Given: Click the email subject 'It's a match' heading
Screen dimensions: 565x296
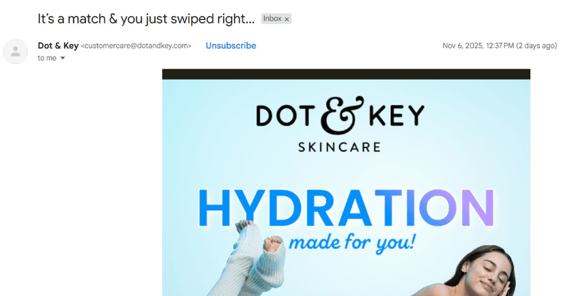Looking at the screenshot, I should [146, 19].
